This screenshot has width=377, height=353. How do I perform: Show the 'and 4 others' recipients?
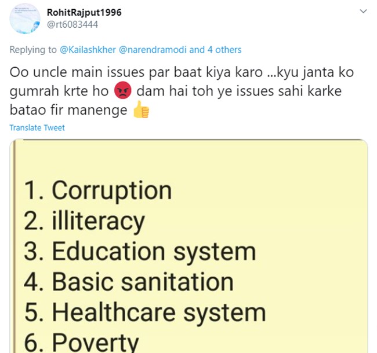215,50
